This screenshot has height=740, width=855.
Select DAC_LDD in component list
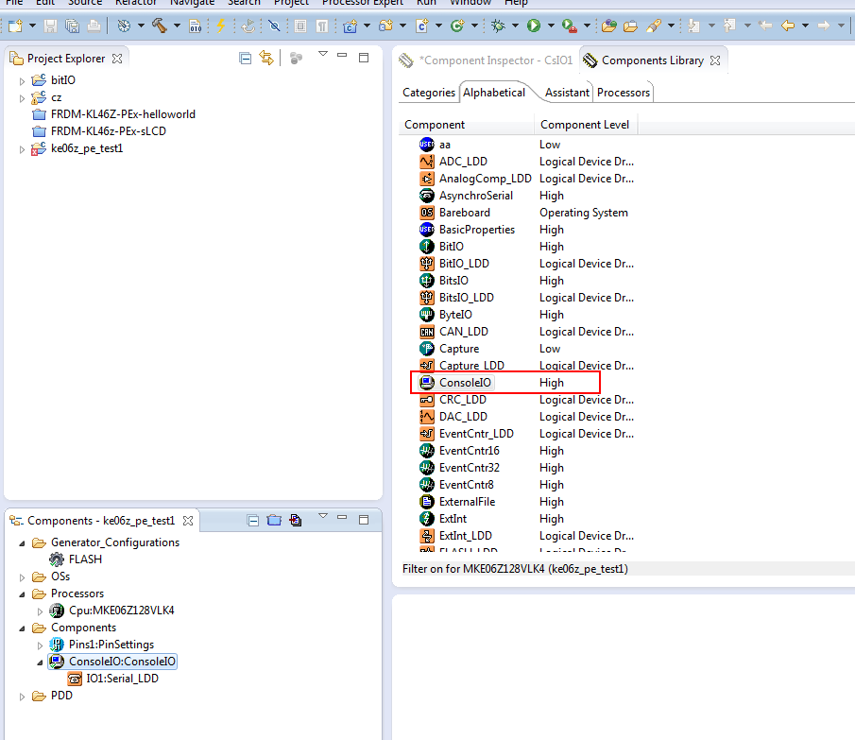(x=463, y=417)
